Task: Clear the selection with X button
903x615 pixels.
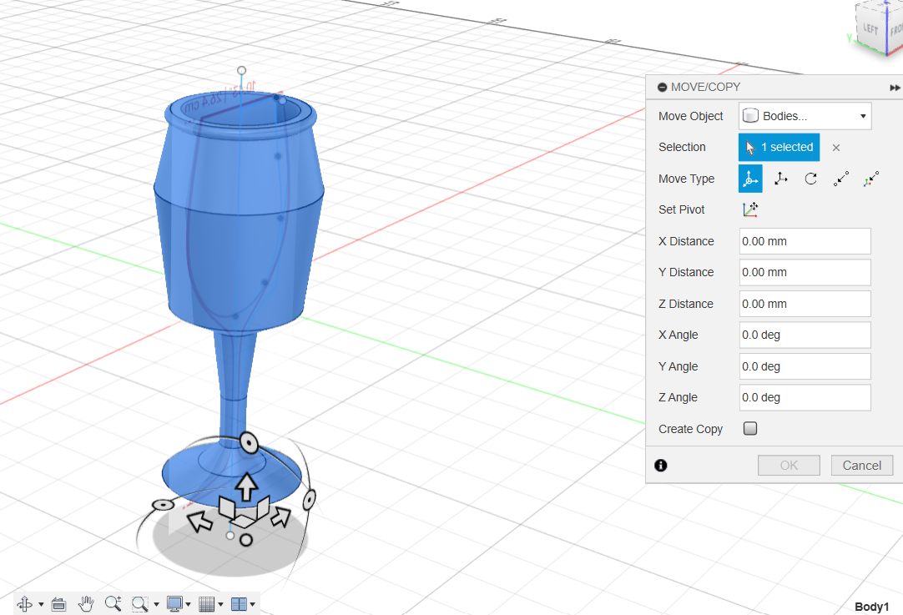Action: (835, 148)
